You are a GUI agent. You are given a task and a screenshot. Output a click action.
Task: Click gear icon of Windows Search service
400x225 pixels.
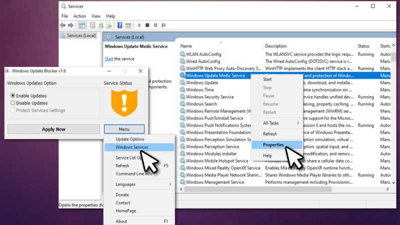point(182,104)
